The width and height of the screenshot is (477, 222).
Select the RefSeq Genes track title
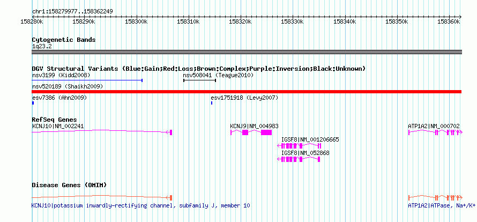tap(55, 120)
